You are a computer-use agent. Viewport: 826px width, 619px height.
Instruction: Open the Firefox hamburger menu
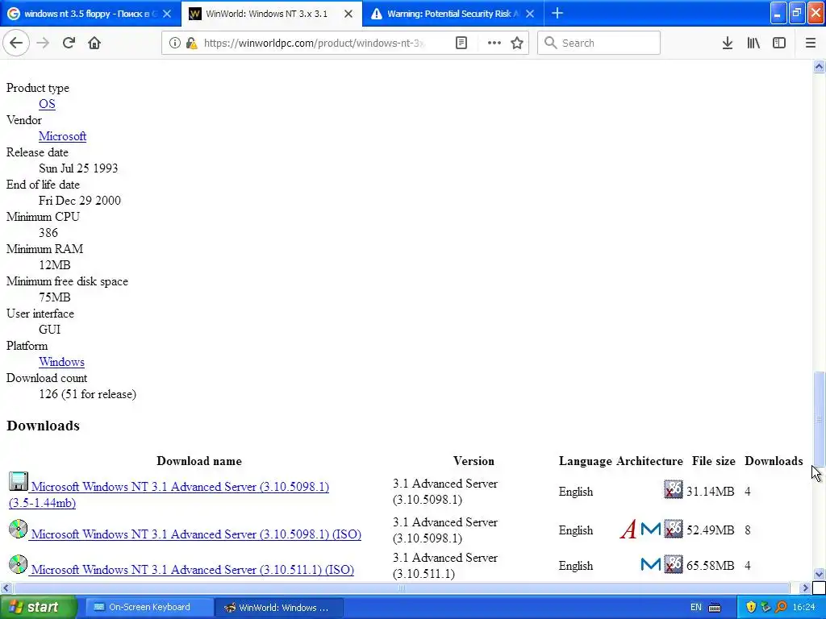[811, 44]
